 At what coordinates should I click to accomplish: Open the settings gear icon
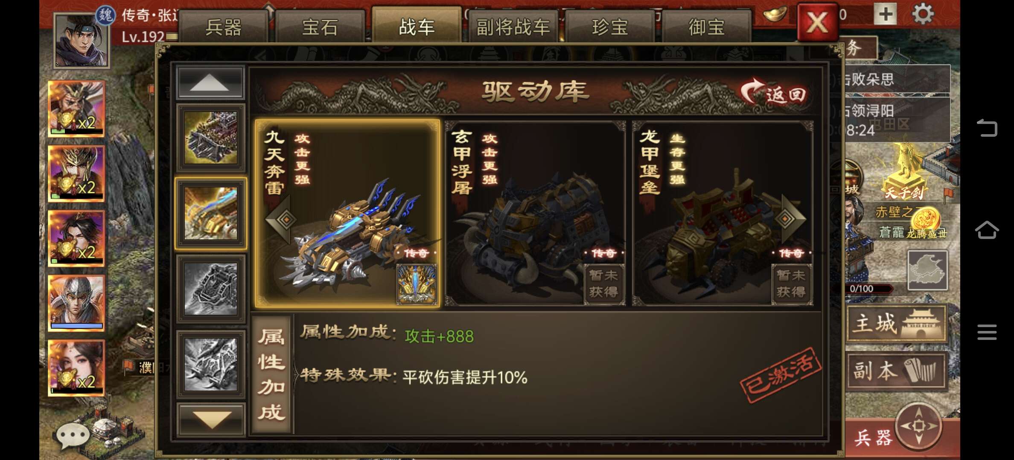[x=923, y=14]
